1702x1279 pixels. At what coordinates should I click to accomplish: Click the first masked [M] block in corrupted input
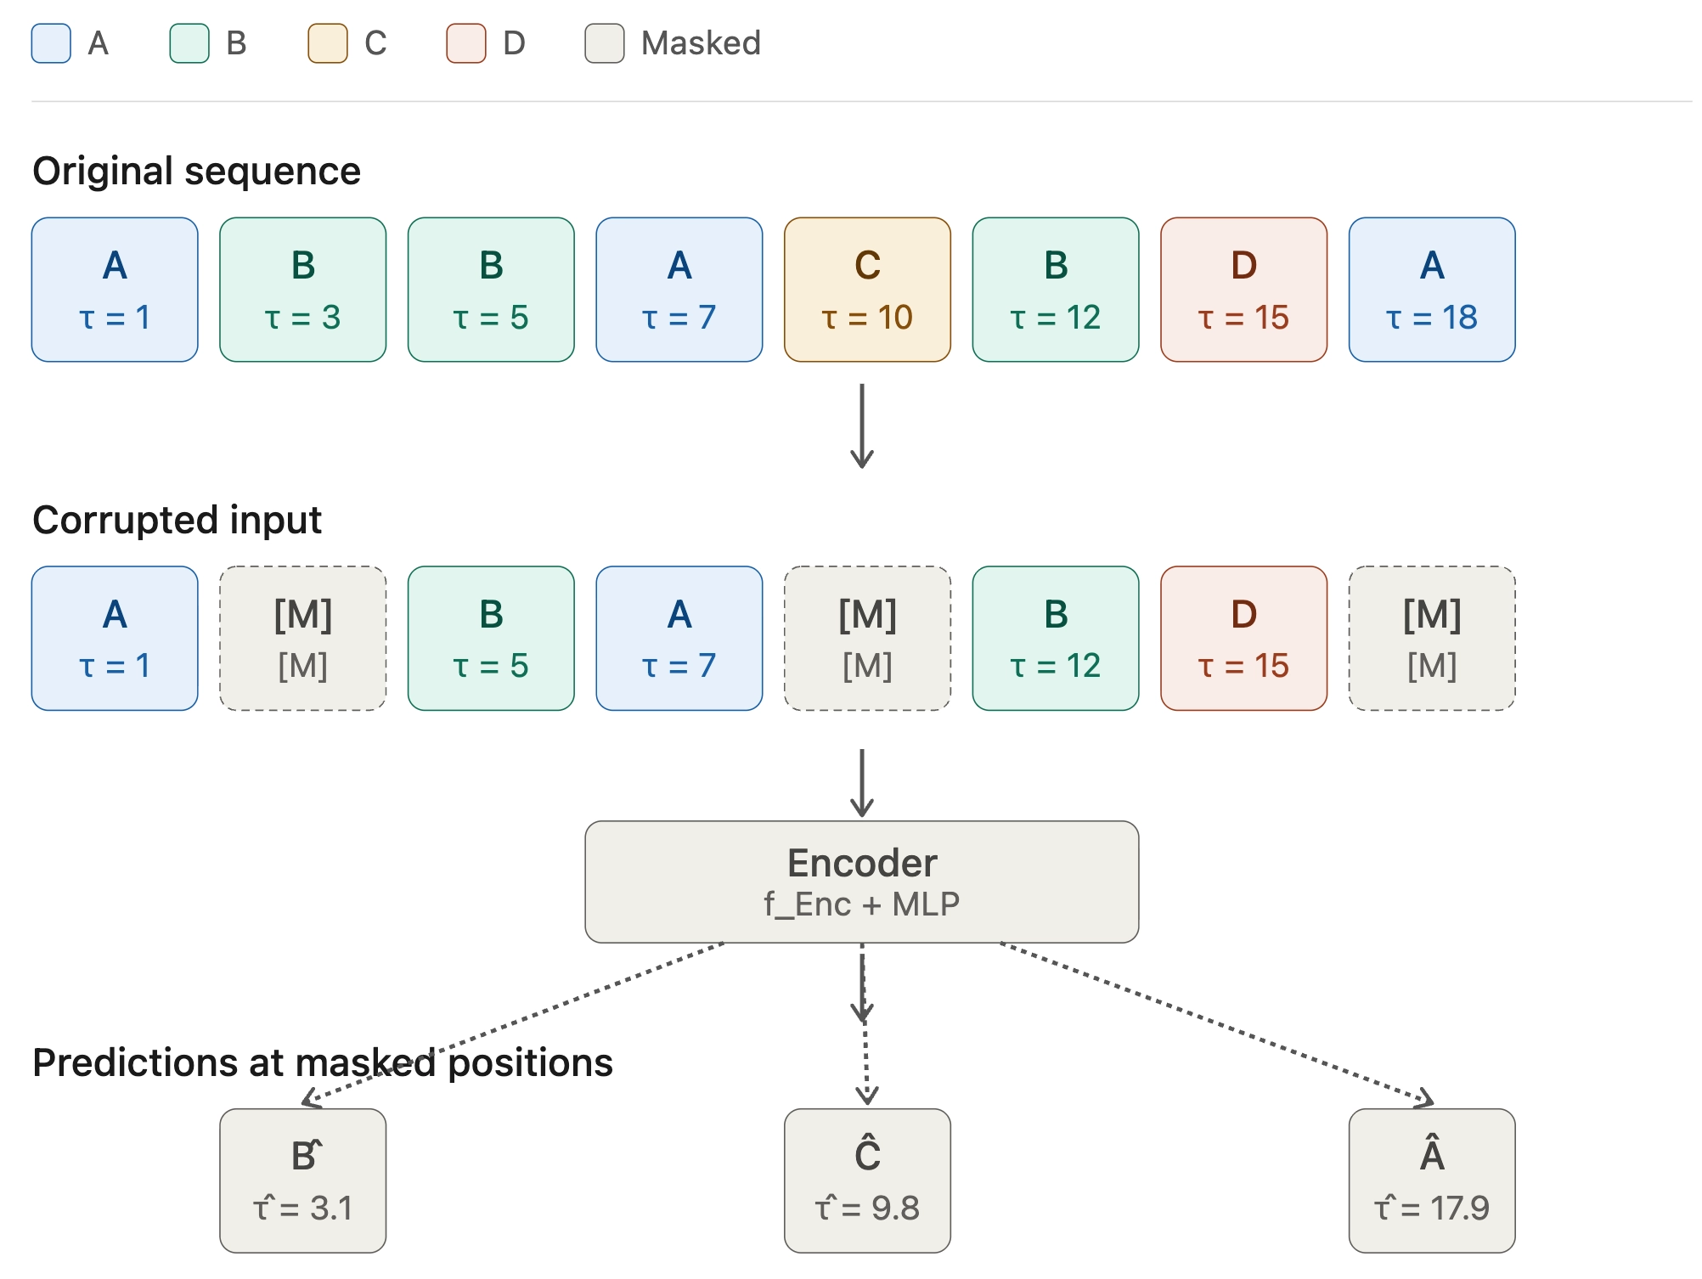click(x=303, y=639)
